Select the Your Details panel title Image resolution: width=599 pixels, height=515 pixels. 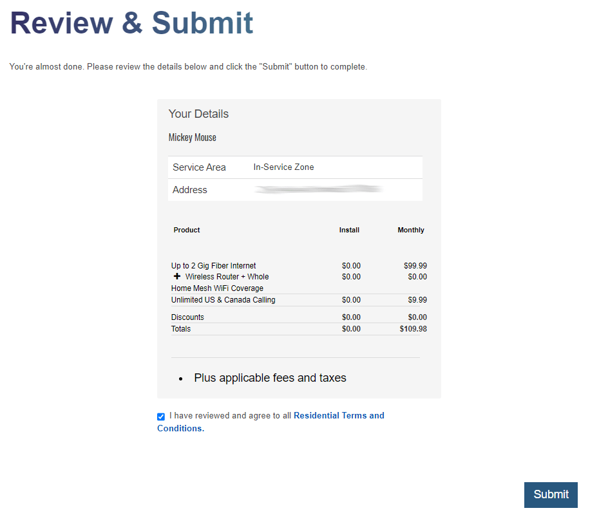(198, 113)
